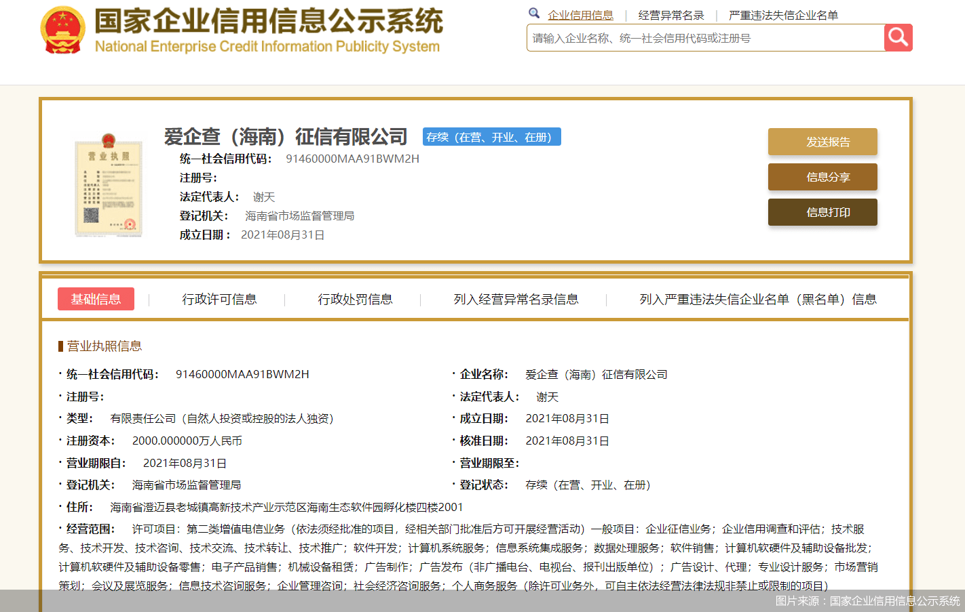Screen dimensions: 965x612
Task: Click 成立日期 value in license info section
Action: coord(567,419)
